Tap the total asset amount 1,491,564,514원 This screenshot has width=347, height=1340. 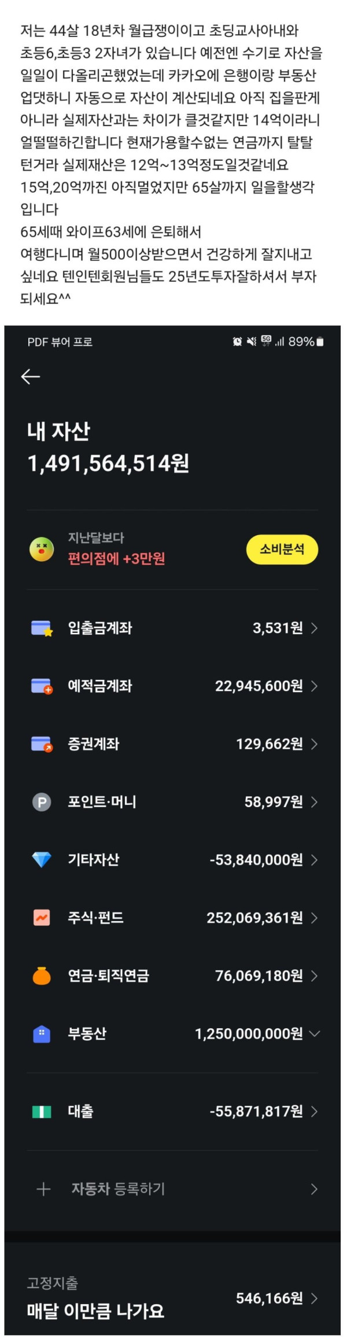coord(109,463)
